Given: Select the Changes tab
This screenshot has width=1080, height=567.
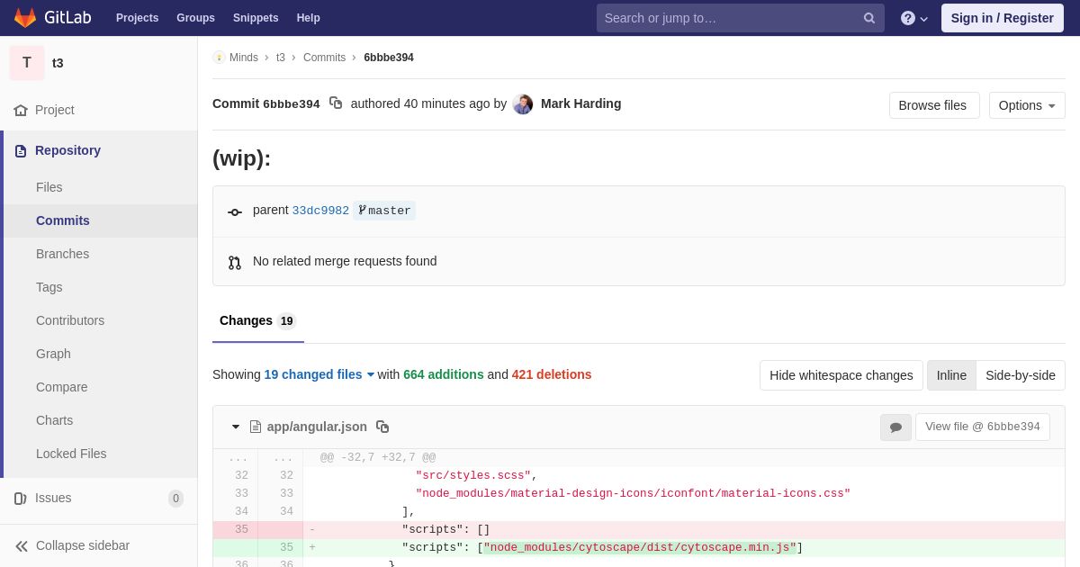Looking at the screenshot, I should 257,321.
